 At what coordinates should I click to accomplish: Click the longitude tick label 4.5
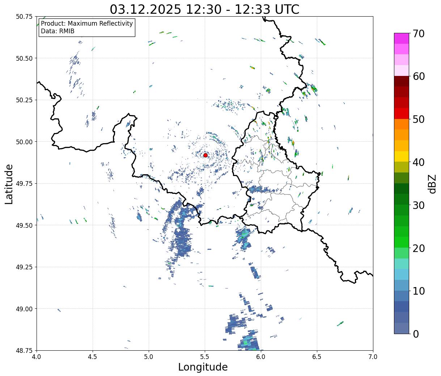(x=93, y=357)
